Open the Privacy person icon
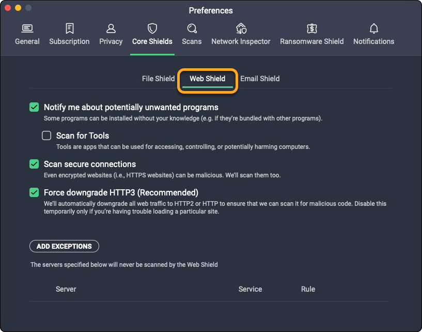 [111, 28]
